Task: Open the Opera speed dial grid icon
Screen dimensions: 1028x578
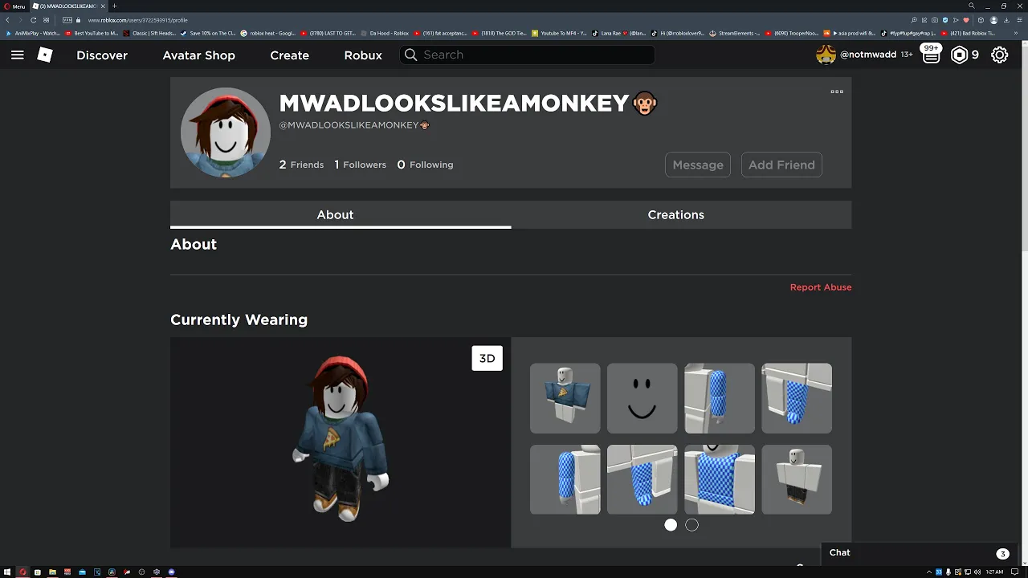Action: (47, 20)
